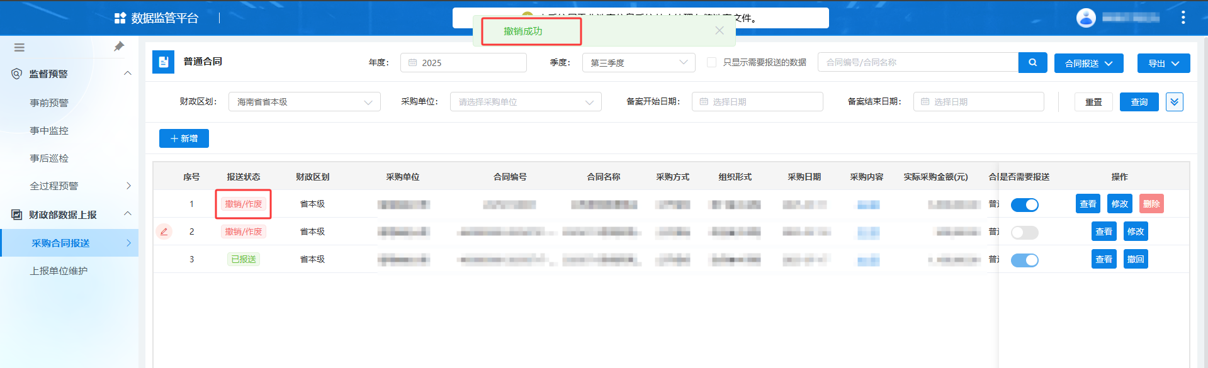
Task: Check 只显示需要报送的数据 checkbox
Action: coord(712,62)
